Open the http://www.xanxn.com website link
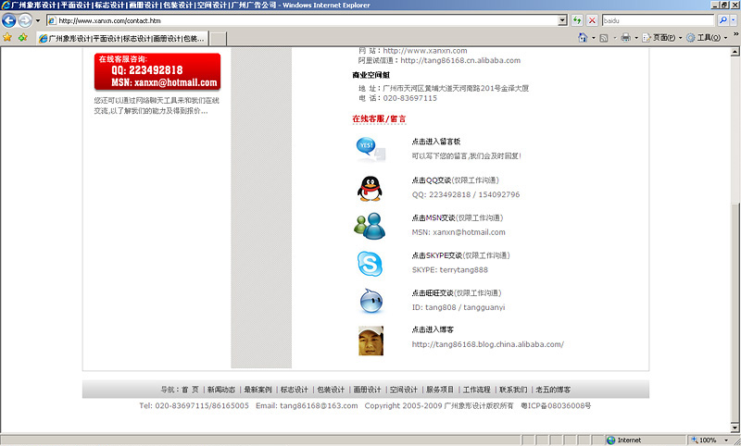 (425, 51)
